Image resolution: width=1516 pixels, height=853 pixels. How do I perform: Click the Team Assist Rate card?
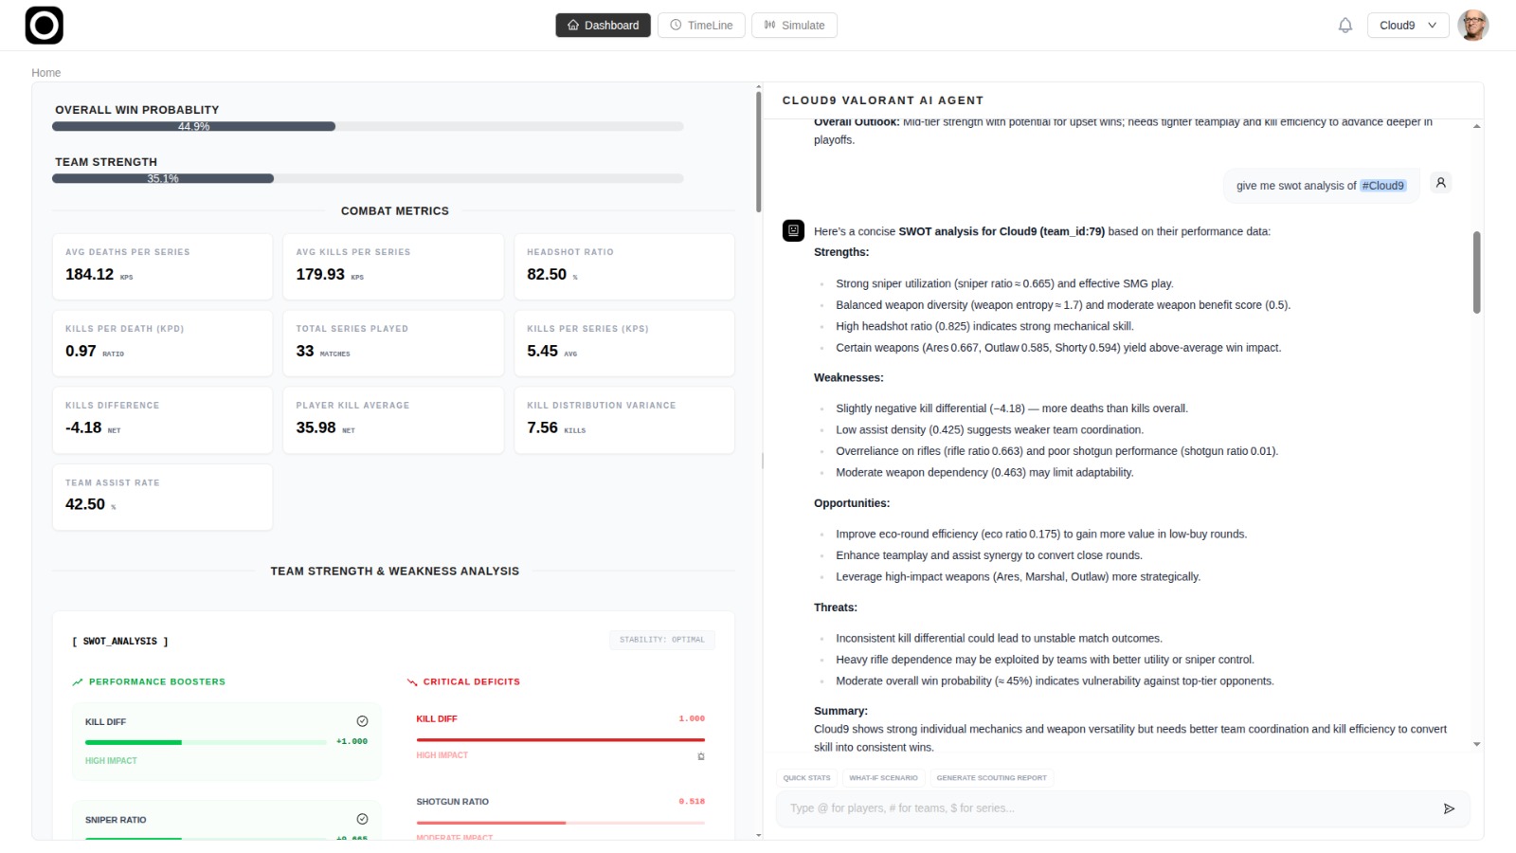(162, 497)
